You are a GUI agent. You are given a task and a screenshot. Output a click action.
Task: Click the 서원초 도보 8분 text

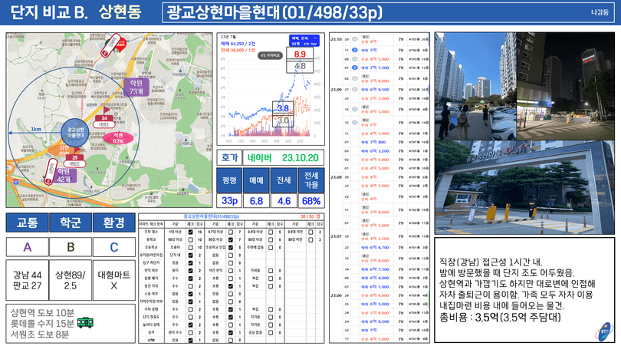click(x=40, y=334)
